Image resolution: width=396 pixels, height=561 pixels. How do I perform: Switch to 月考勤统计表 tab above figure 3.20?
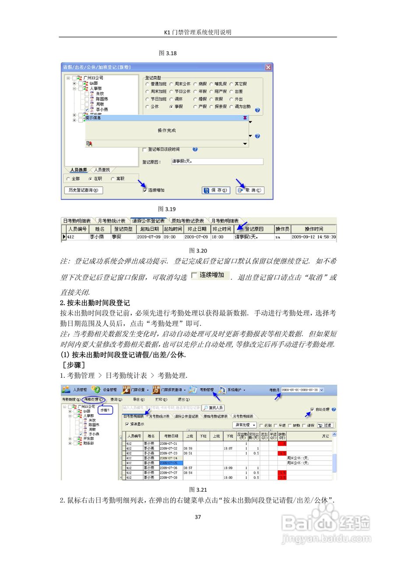112,220
